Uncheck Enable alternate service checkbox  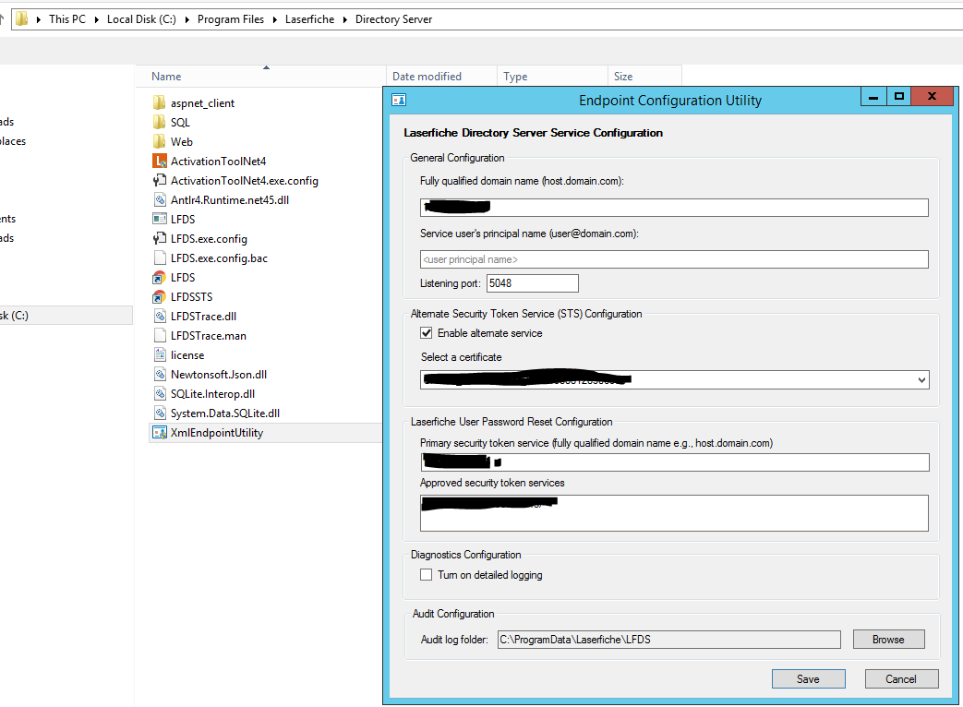coord(426,333)
